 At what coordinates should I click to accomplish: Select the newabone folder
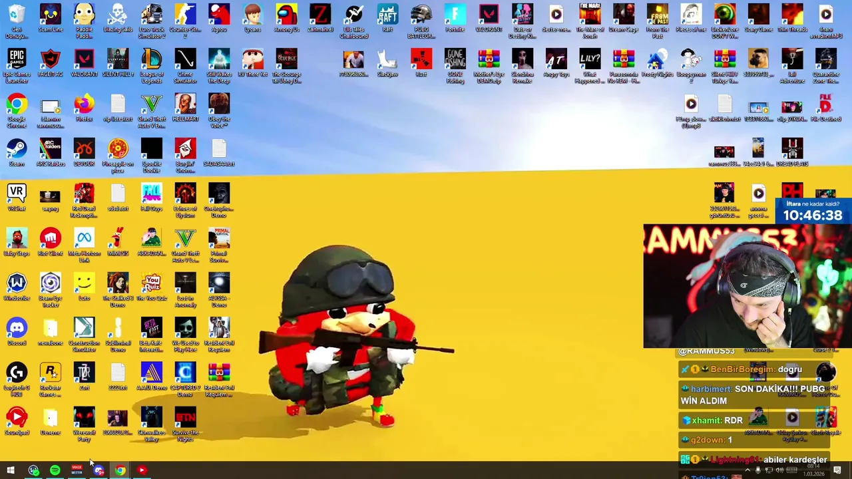(x=51, y=332)
